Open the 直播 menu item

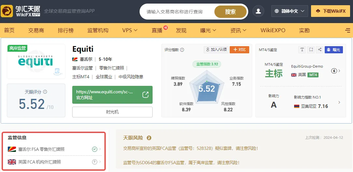tap(157, 30)
